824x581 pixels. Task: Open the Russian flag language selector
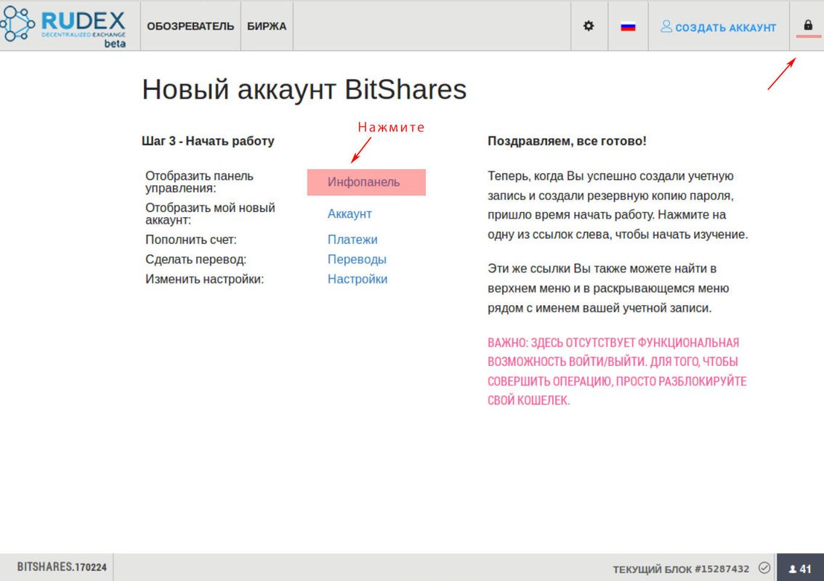click(x=628, y=26)
